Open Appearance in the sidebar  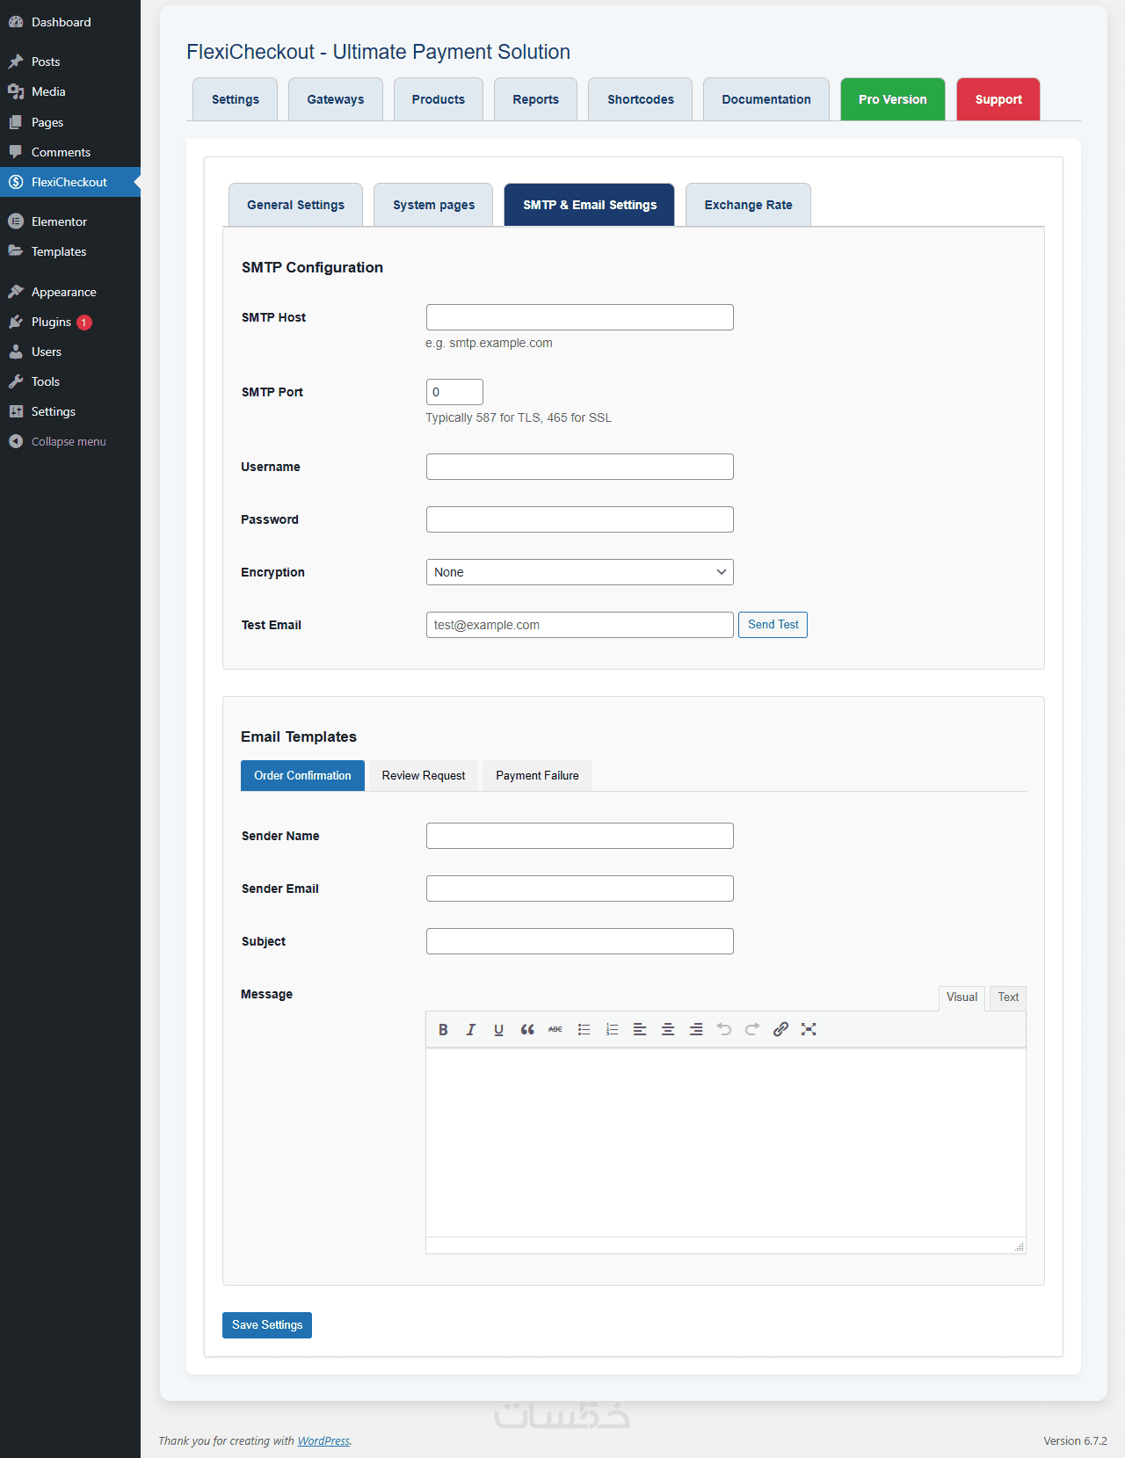tap(70, 292)
